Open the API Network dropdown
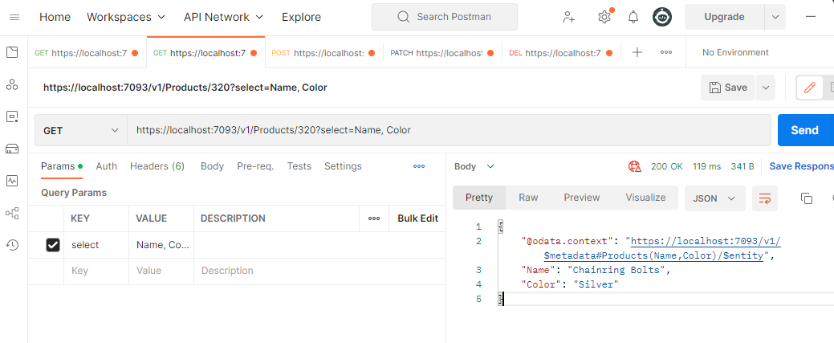This screenshot has width=834, height=343. (x=223, y=17)
